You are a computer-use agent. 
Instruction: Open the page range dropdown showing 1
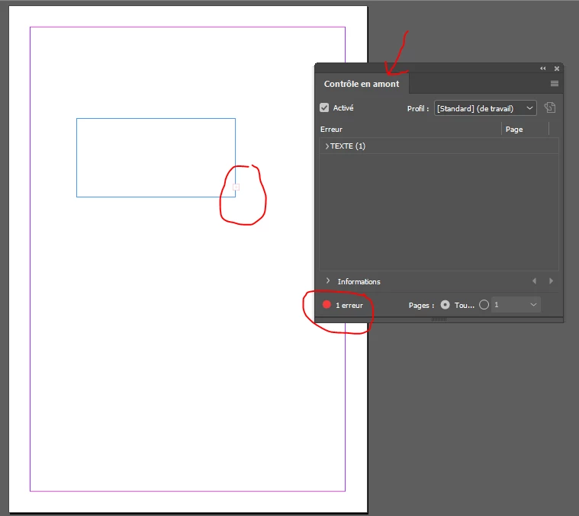(516, 305)
